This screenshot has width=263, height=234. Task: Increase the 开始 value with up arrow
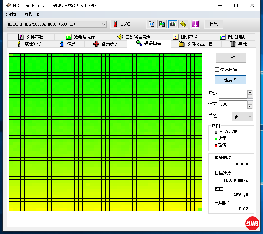(x=250, y=92)
